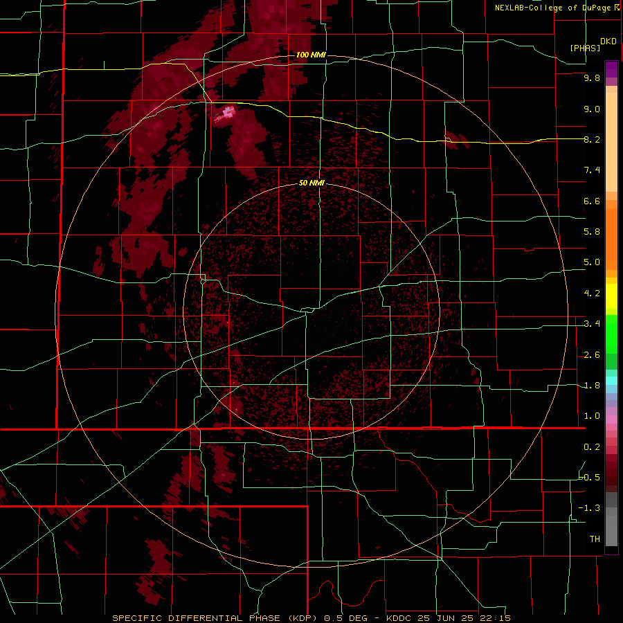Click the 100 NMI range ring label
The image size is (623, 623).
tap(311, 55)
